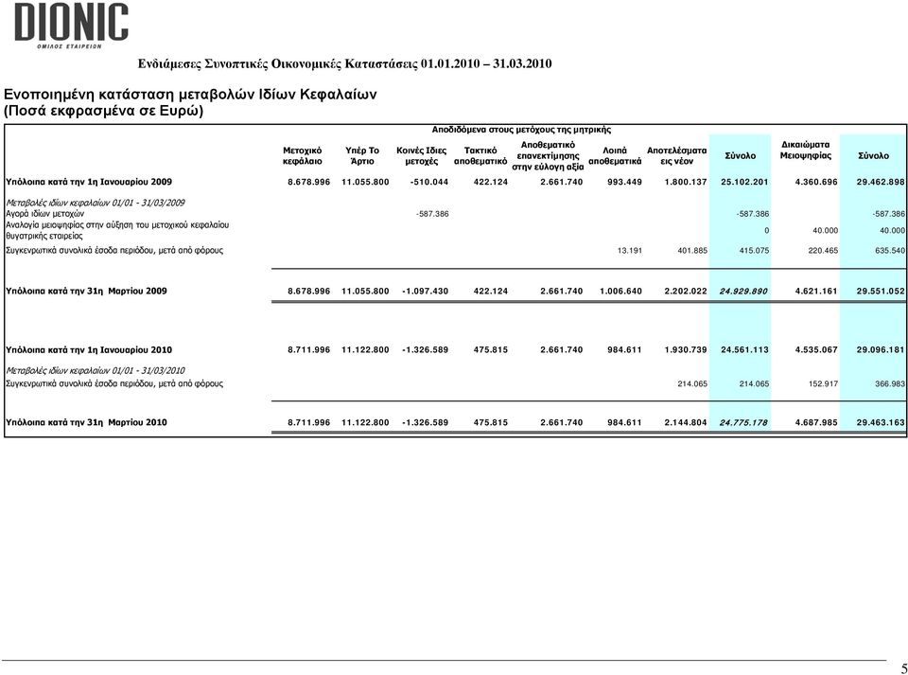Image resolution: width=908 pixels, height=675 pixels.
Task: Click the 'Δικαιώματα Μειοψηφίας' column header
Action: [x=805, y=151]
